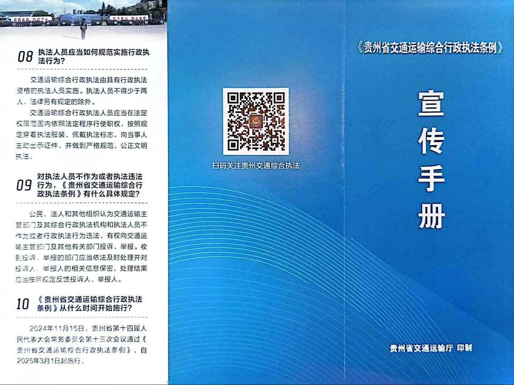Click heading 执法人员应当如何规范实施行政执法行为?
Viewport: 514px width, 385px height.
[94, 57]
